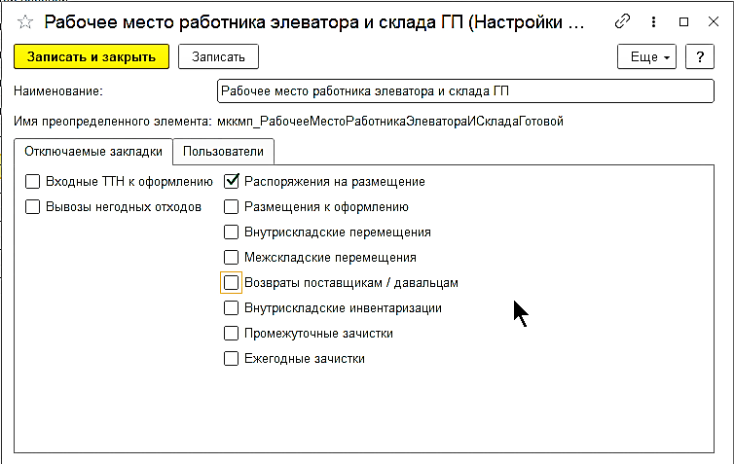Uncheck Распоряжения на размещение
This screenshot has width=734, height=464.
[x=232, y=181]
